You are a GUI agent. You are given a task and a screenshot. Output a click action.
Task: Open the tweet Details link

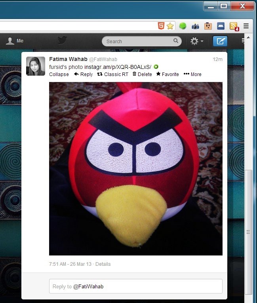[103, 264]
